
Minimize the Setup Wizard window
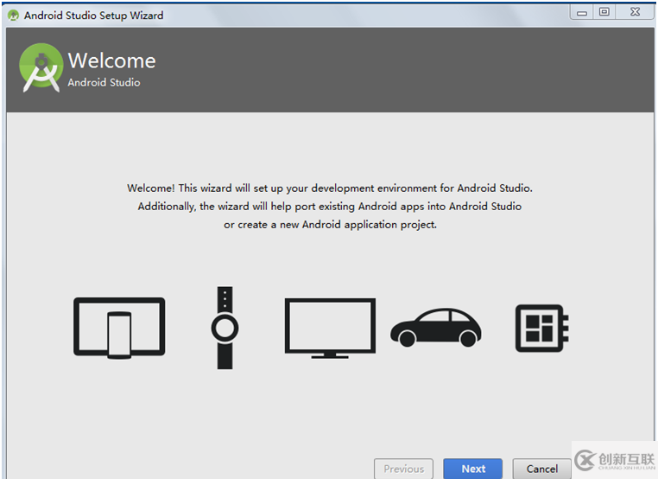tap(582, 12)
